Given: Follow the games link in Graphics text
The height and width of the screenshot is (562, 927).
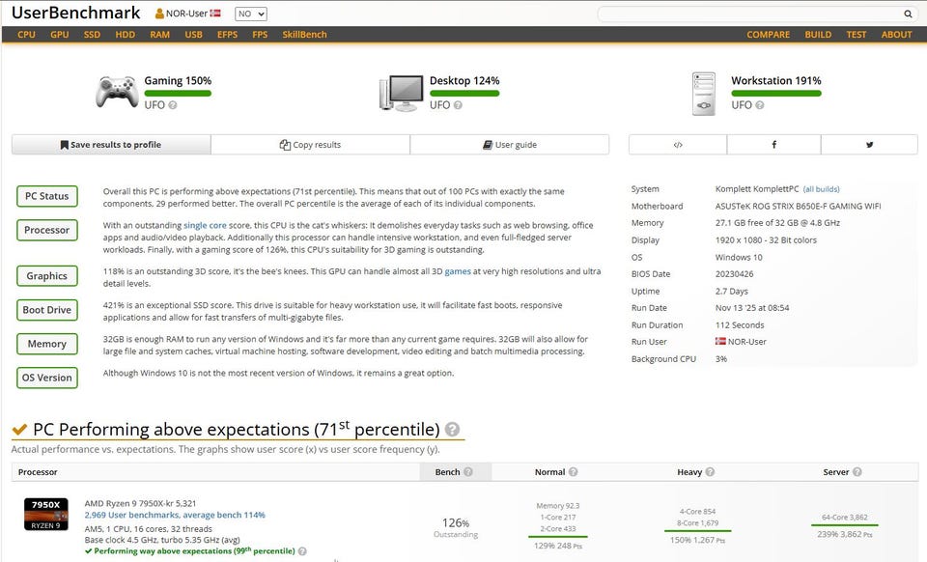Looking at the screenshot, I should (x=458, y=271).
